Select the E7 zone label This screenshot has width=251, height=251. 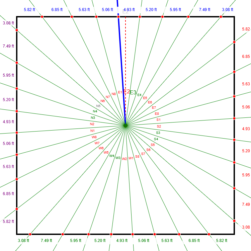[x=154, y=107]
